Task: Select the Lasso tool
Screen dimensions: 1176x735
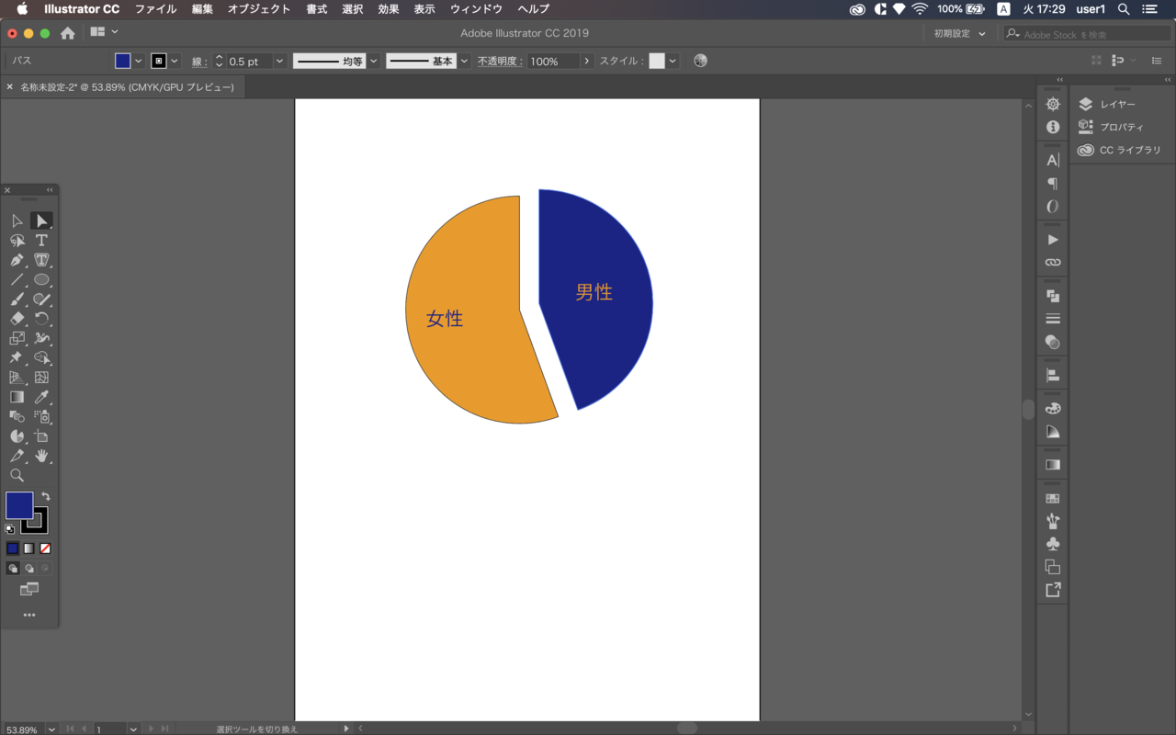Action: coord(17,241)
